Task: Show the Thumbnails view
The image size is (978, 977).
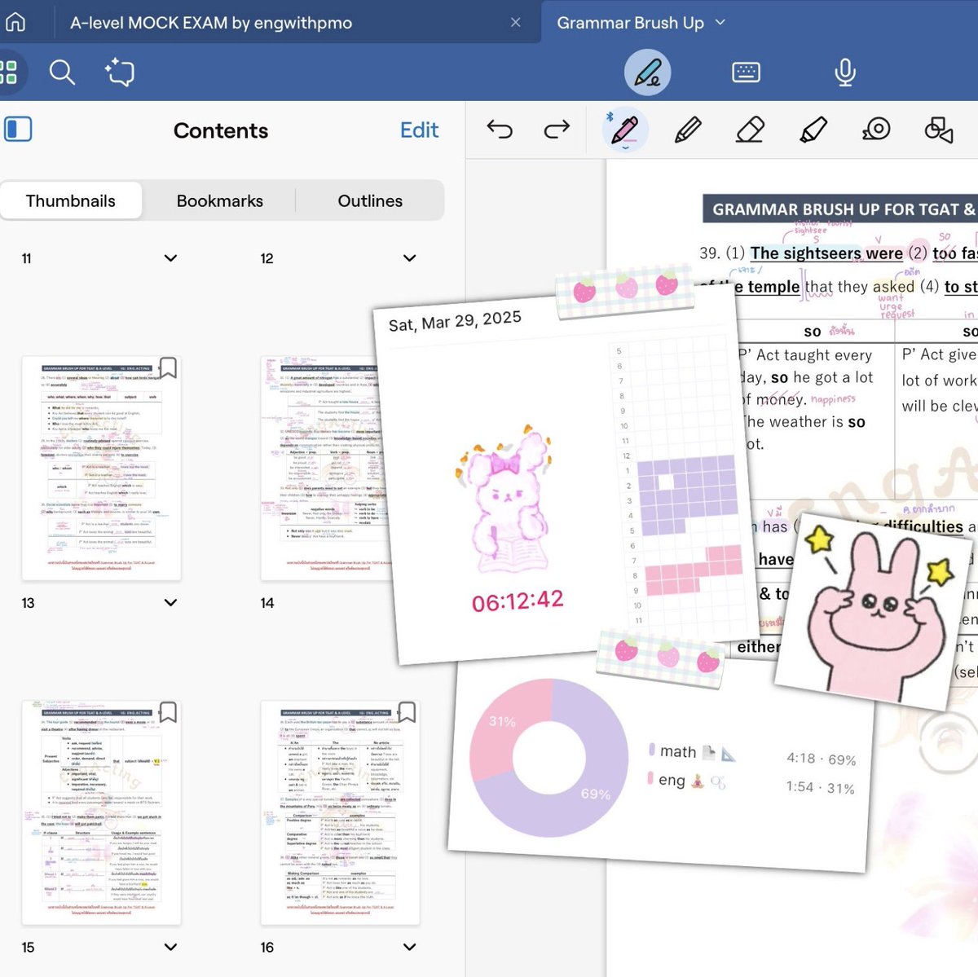Action: 71,200
